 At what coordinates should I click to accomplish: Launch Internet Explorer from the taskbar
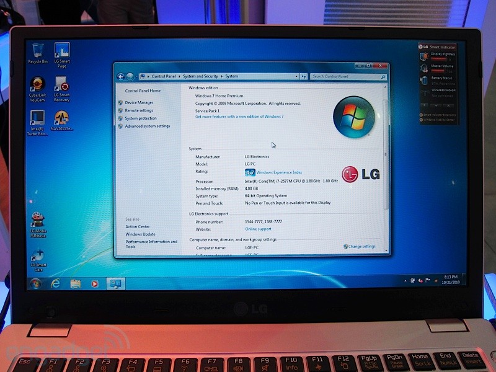point(55,283)
